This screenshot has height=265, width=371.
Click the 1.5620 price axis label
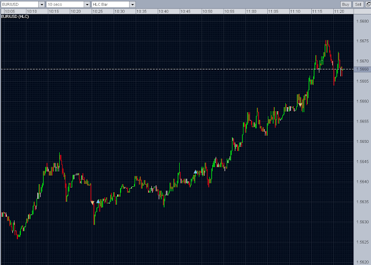[x=362, y=262]
